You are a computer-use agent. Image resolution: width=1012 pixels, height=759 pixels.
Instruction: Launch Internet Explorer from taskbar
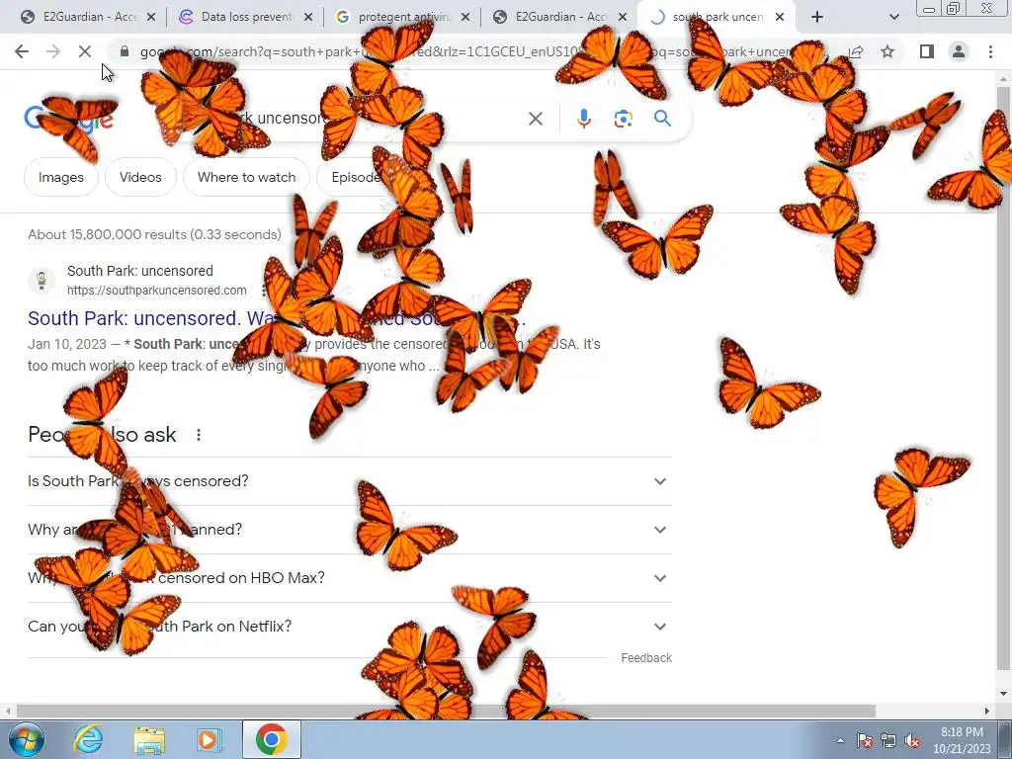click(x=88, y=739)
